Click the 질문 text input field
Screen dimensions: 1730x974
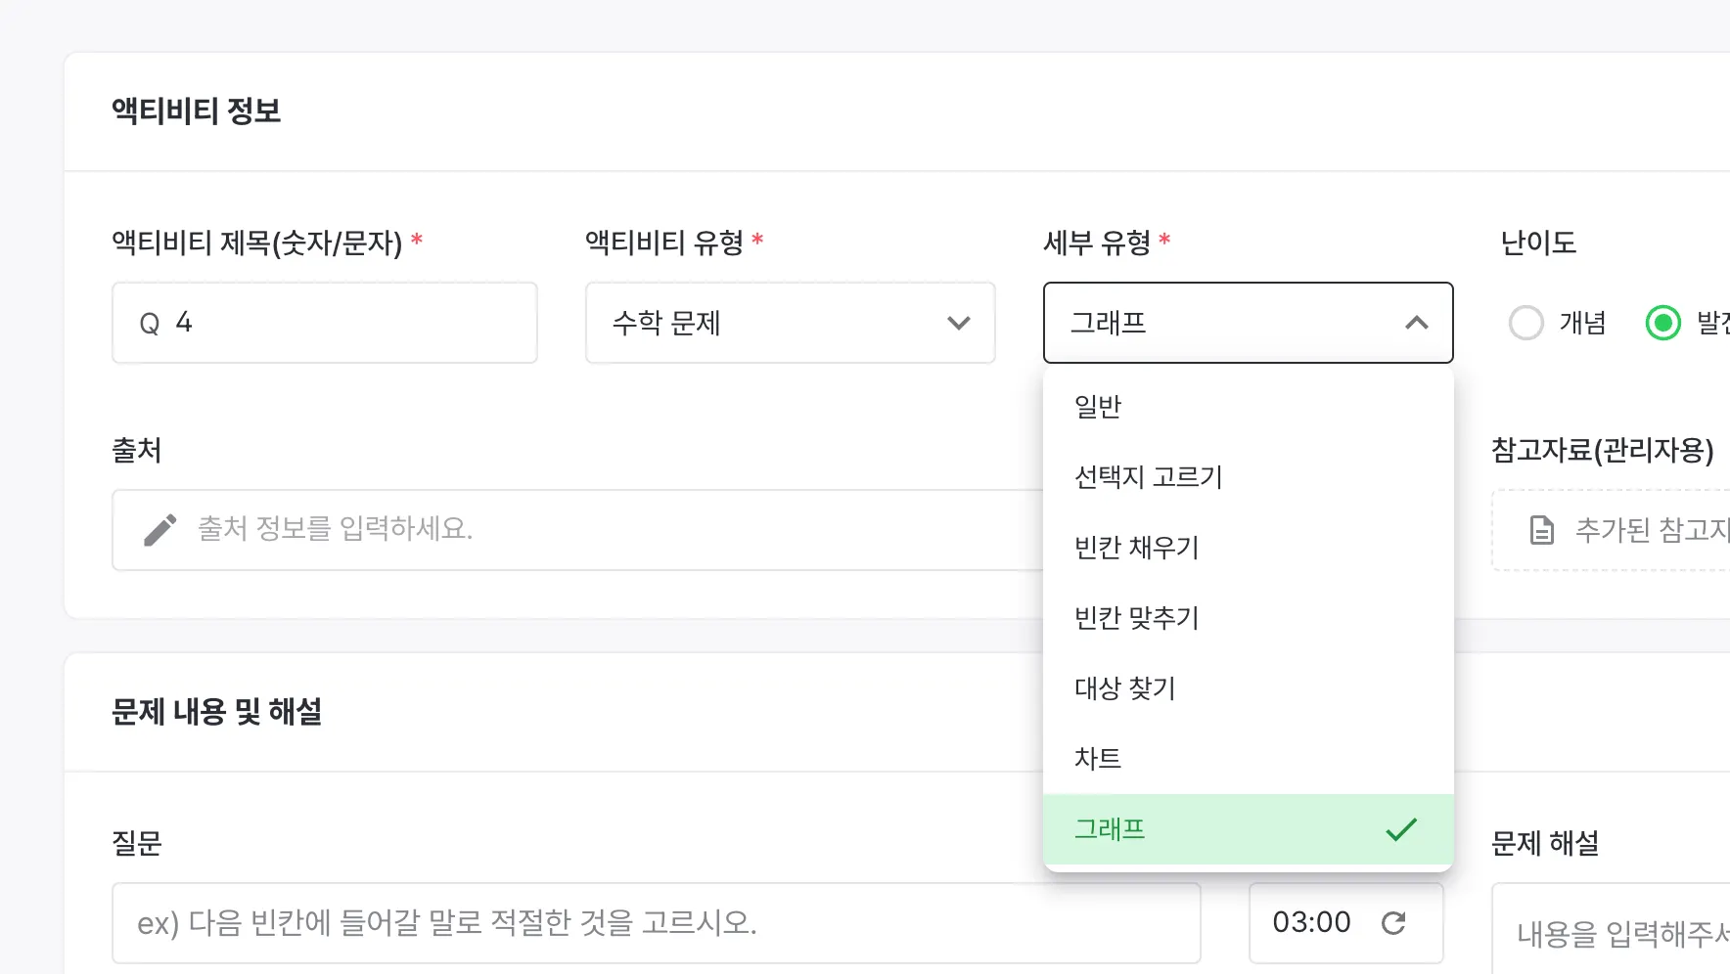pos(656,923)
